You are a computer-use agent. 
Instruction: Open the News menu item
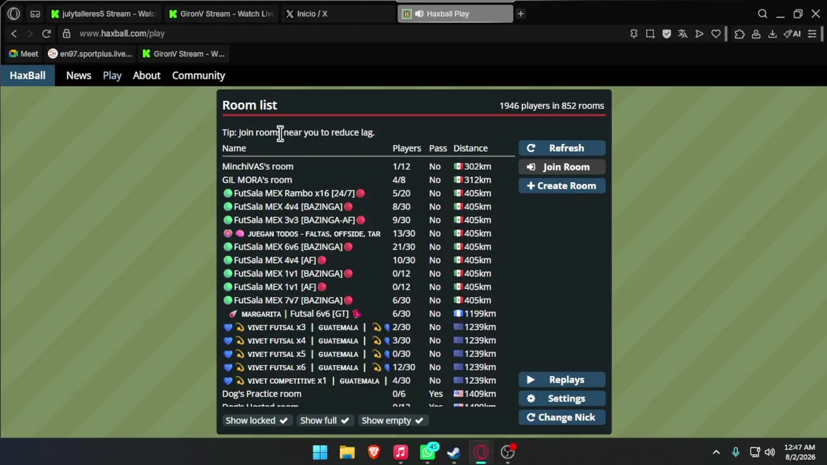point(79,76)
